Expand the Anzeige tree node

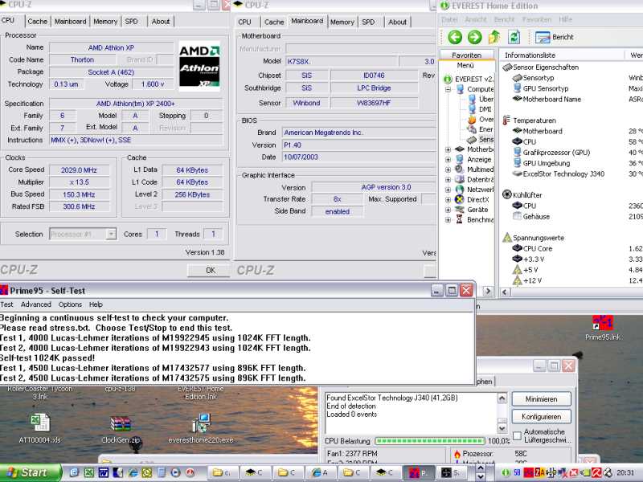(448, 159)
